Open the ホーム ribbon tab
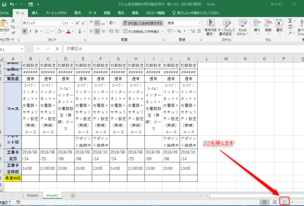This screenshot has height=206, width=304. [20, 13]
